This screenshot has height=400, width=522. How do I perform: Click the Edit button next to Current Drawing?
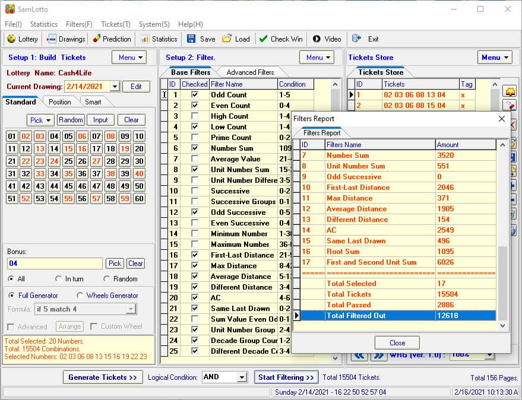click(x=136, y=87)
